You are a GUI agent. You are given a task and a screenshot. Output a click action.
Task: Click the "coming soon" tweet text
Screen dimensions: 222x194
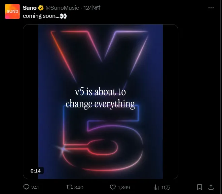(40, 16)
